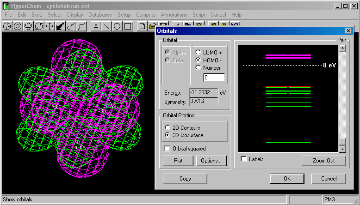Activate the XY translation tool
The height and width of the screenshot is (205, 360).
point(50,26)
